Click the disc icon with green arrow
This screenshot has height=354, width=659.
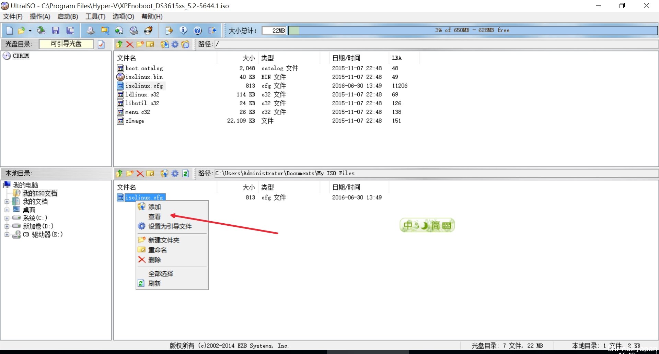point(119,31)
